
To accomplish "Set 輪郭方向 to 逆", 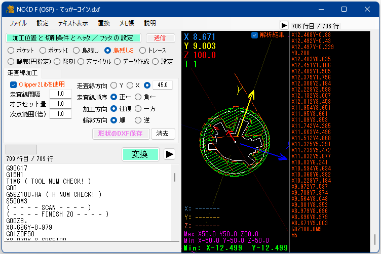I will click(x=138, y=120).
